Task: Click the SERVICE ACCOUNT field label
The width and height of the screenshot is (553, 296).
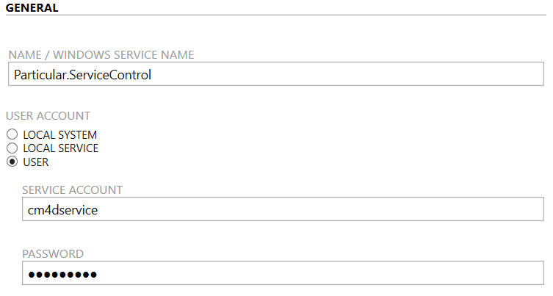Action: (x=72, y=190)
